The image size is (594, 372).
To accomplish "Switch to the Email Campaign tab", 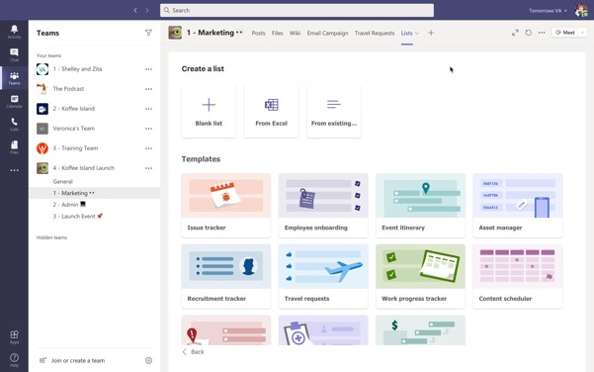I will tap(327, 33).
